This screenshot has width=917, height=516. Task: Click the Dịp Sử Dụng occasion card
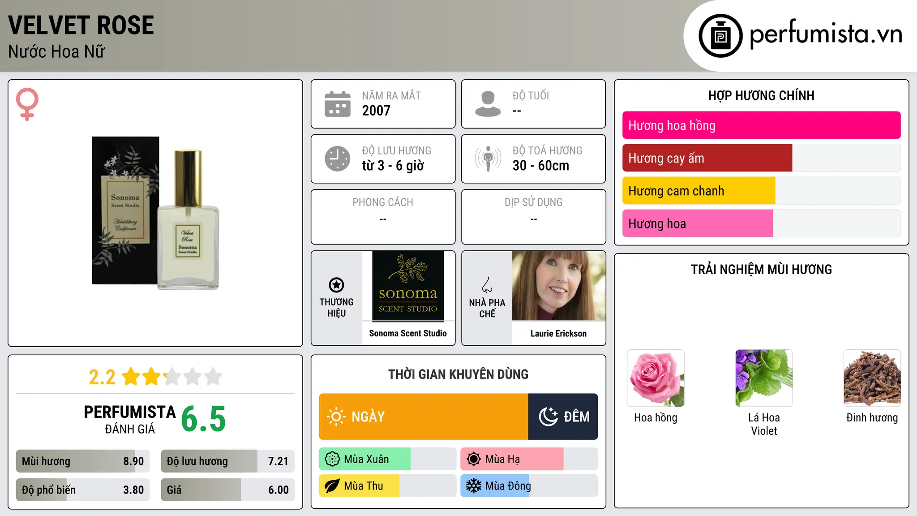pos(534,217)
